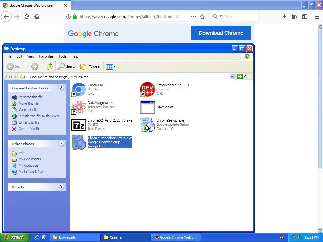
Task: Open a new Firefox tab
Action: [x=76, y=5]
